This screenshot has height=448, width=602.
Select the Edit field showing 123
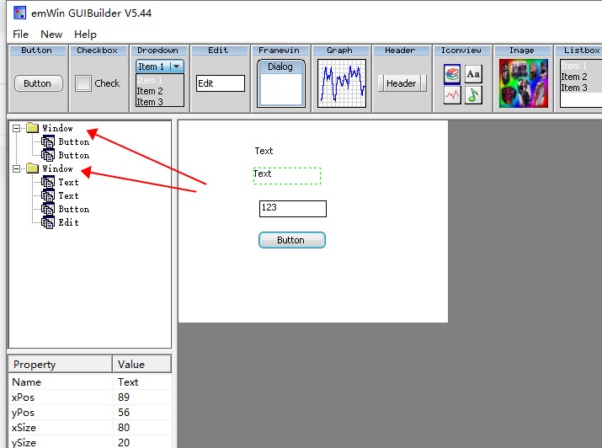(292, 209)
